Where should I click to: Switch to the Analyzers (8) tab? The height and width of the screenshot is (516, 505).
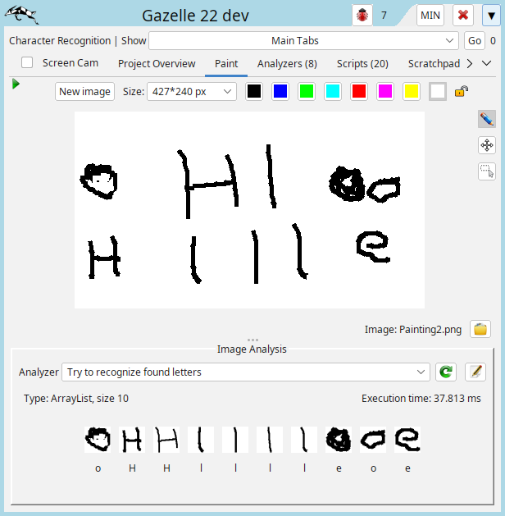(x=287, y=63)
